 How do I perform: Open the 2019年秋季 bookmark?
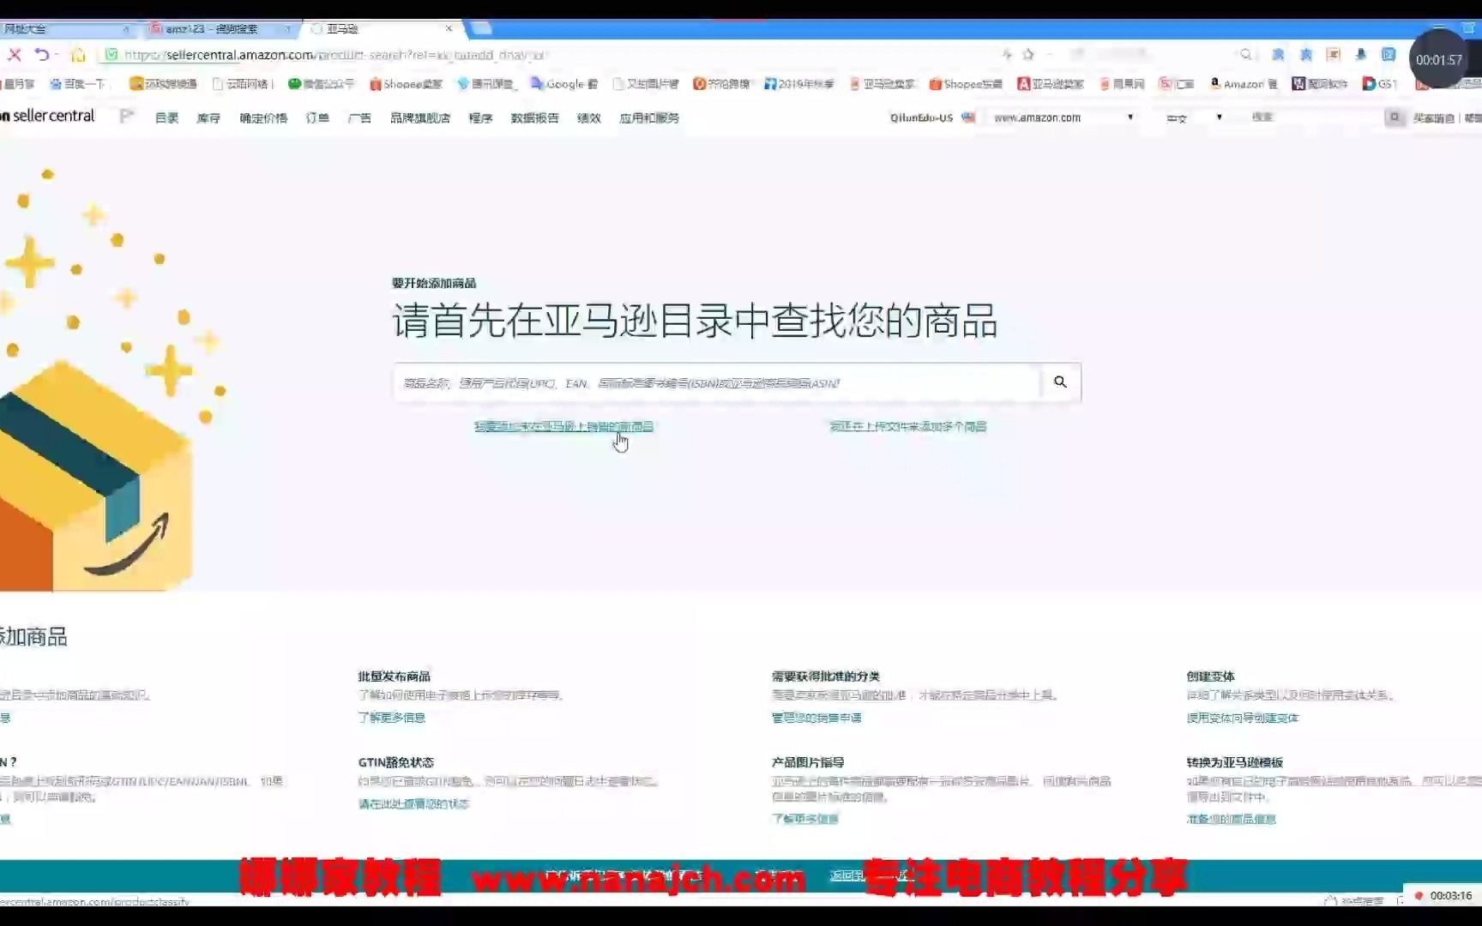click(x=798, y=84)
